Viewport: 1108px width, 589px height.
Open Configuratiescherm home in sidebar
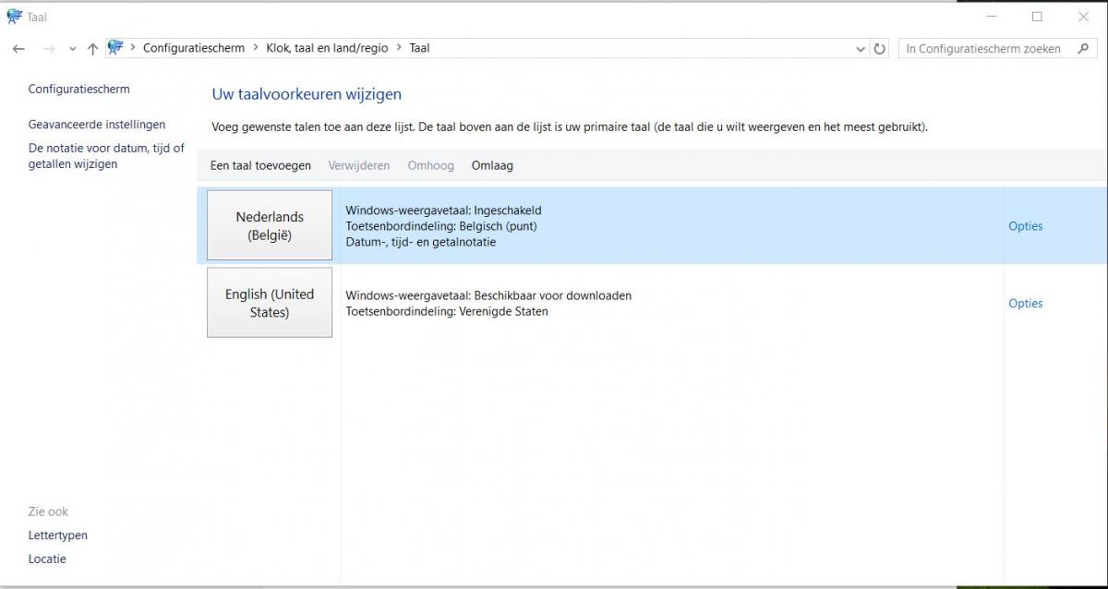(79, 90)
